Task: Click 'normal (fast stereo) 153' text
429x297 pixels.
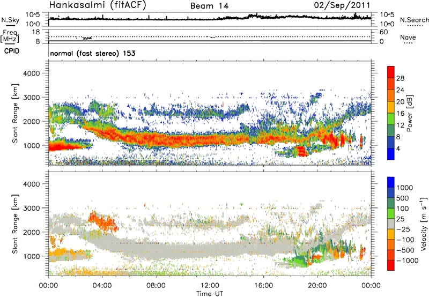Action: coord(93,53)
